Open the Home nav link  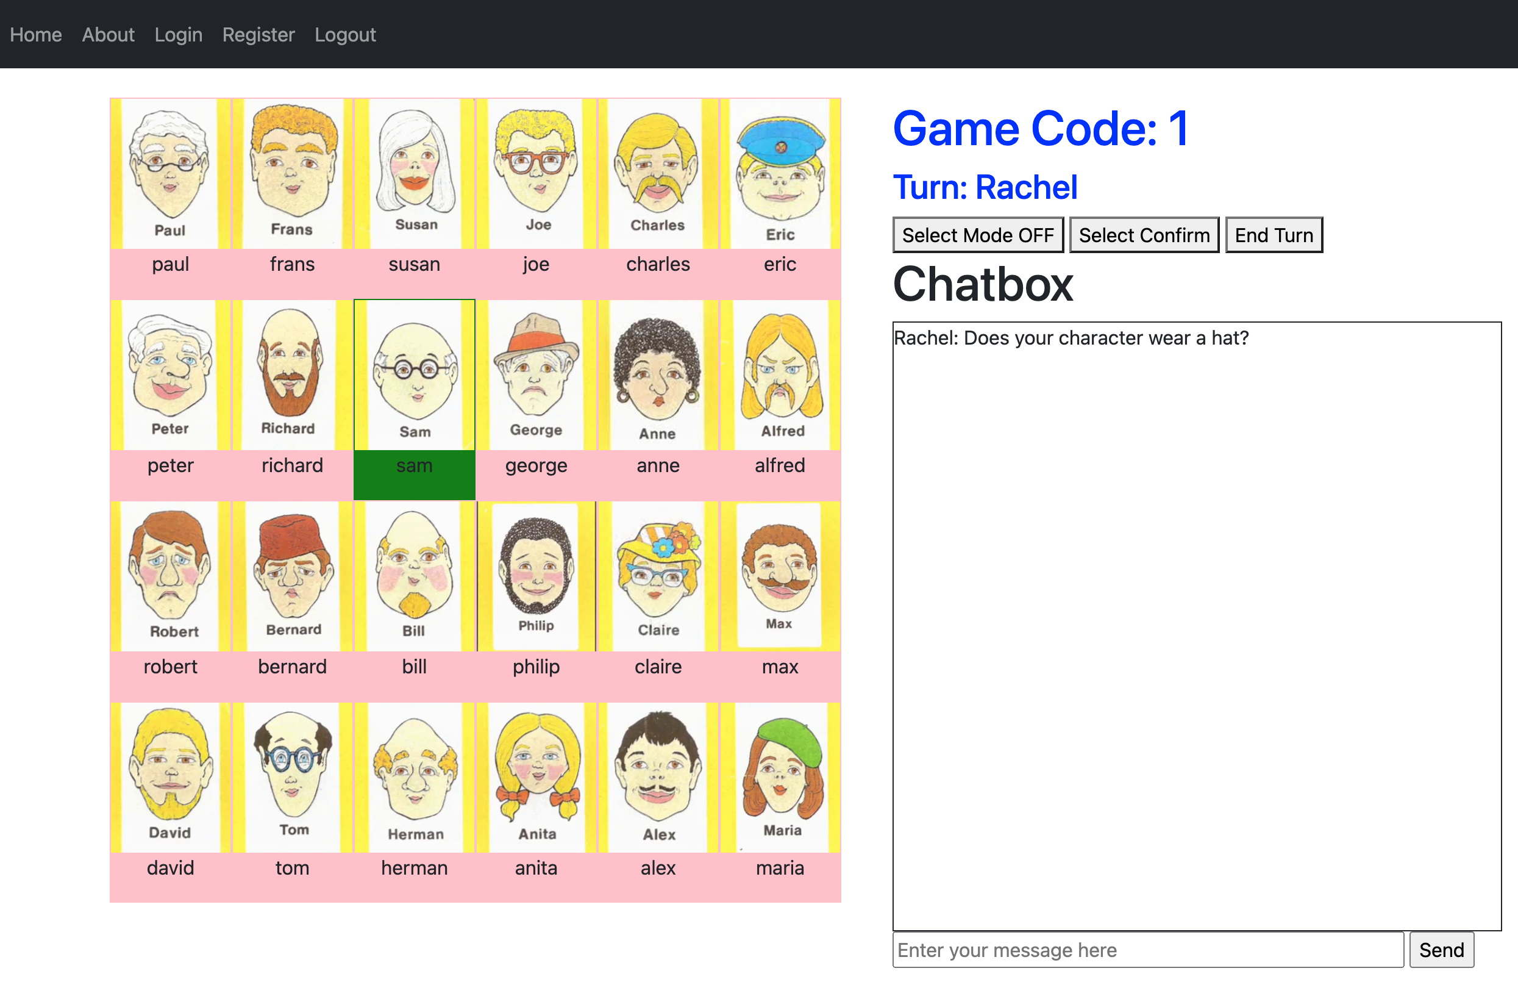(x=36, y=34)
